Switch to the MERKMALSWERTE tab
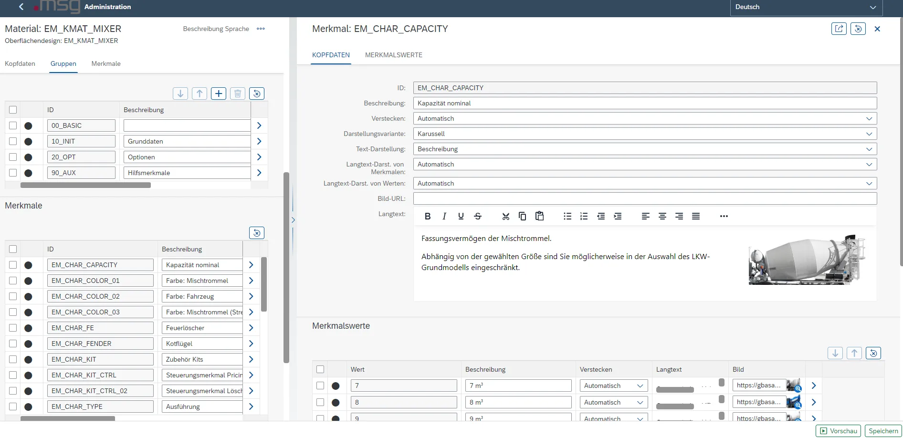 393,55
